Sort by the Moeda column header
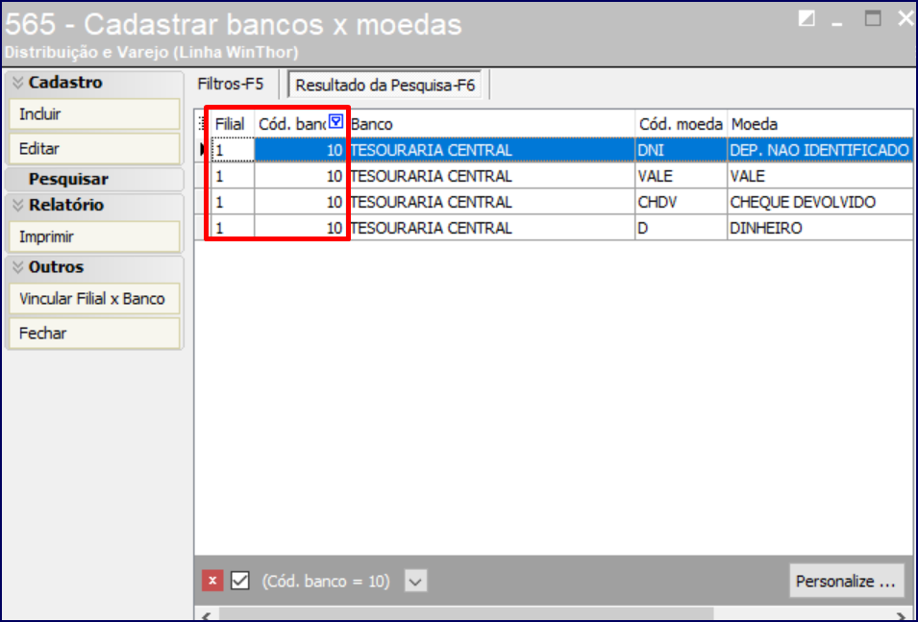918x622 pixels. (820, 124)
